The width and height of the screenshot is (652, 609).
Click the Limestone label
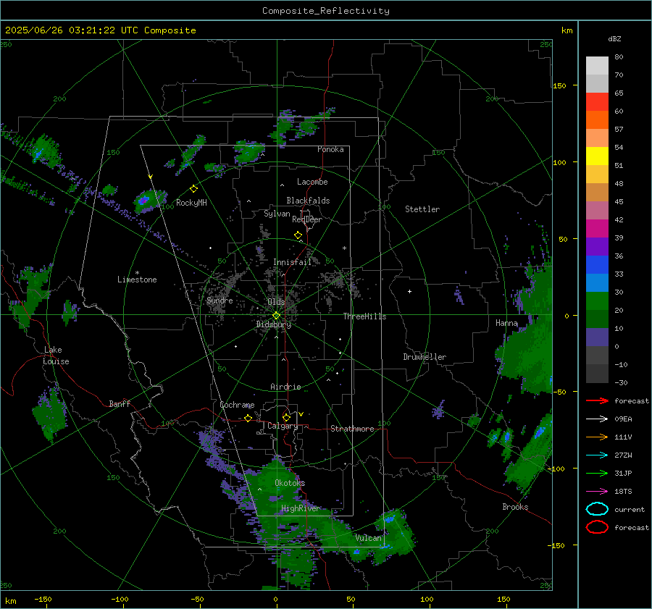(137, 280)
